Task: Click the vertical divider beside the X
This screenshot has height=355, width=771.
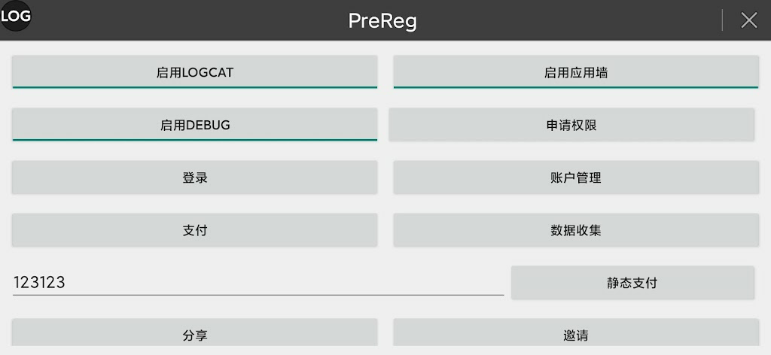Action: [723, 20]
